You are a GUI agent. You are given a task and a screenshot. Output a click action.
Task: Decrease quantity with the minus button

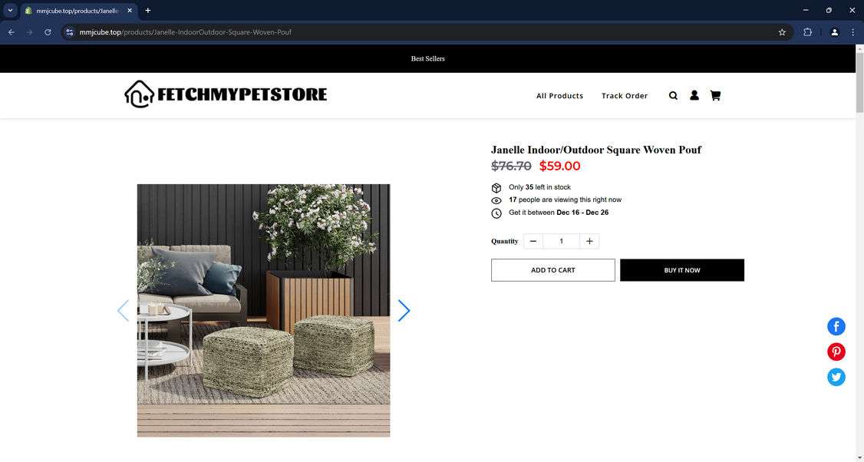[x=533, y=241]
